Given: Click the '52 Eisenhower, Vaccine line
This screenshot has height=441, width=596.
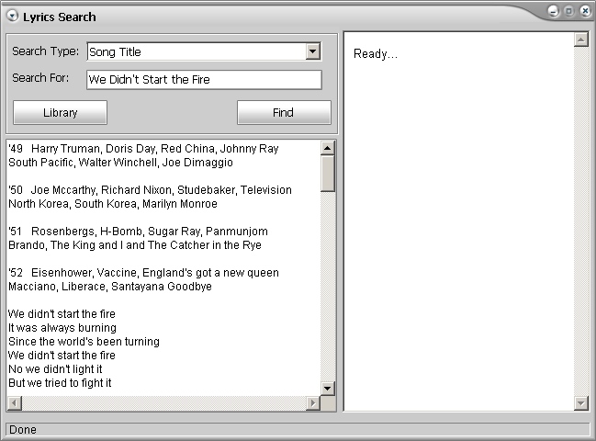Looking at the screenshot, I should (x=143, y=273).
